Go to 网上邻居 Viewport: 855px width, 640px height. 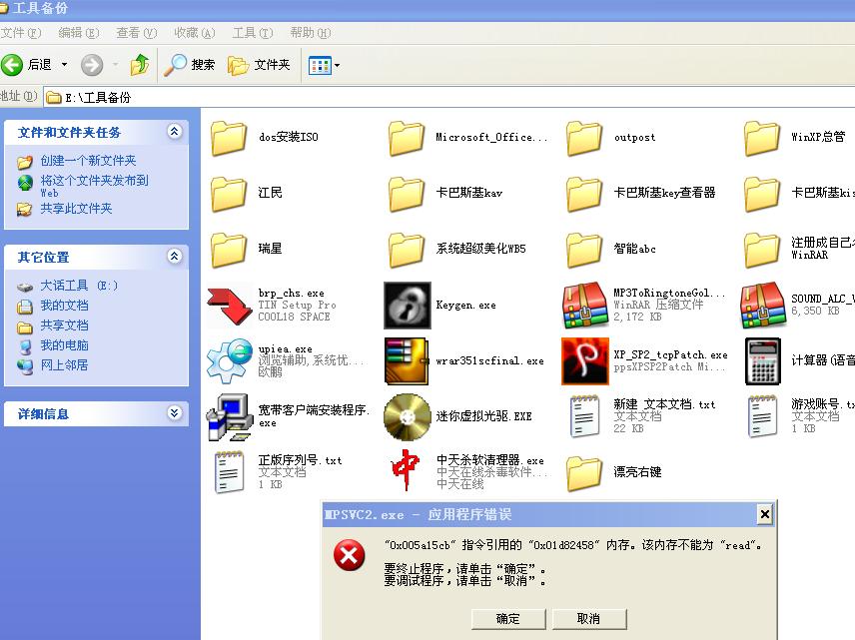pos(64,365)
